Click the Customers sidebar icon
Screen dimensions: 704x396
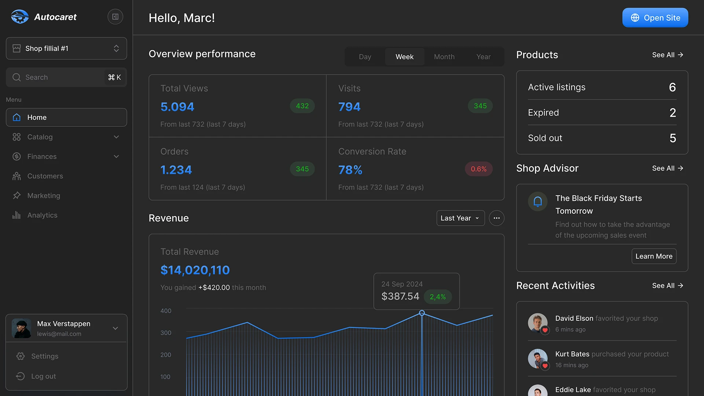tap(16, 176)
